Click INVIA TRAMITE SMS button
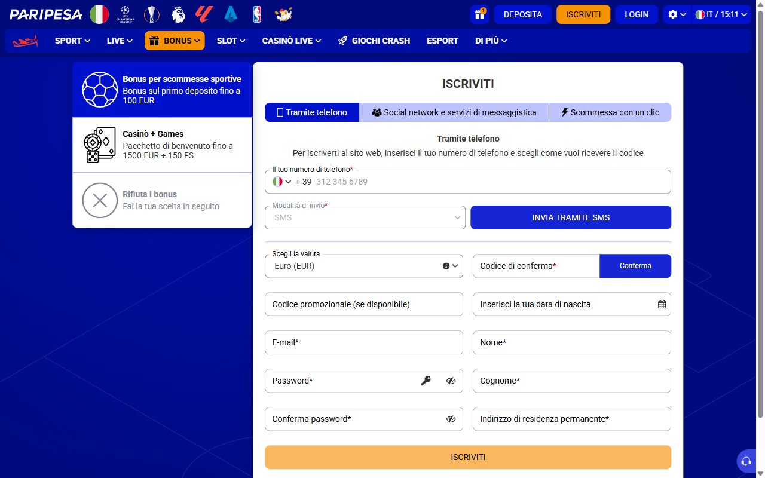This screenshot has width=765, height=478. tap(571, 217)
